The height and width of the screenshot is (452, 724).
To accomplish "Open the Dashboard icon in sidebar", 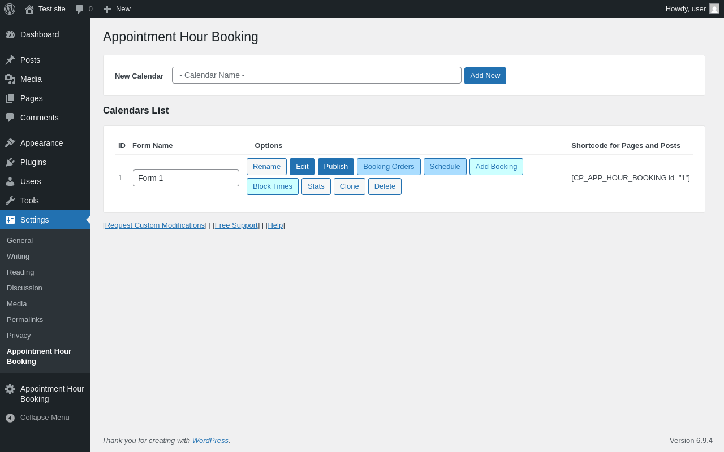I will tap(10, 34).
